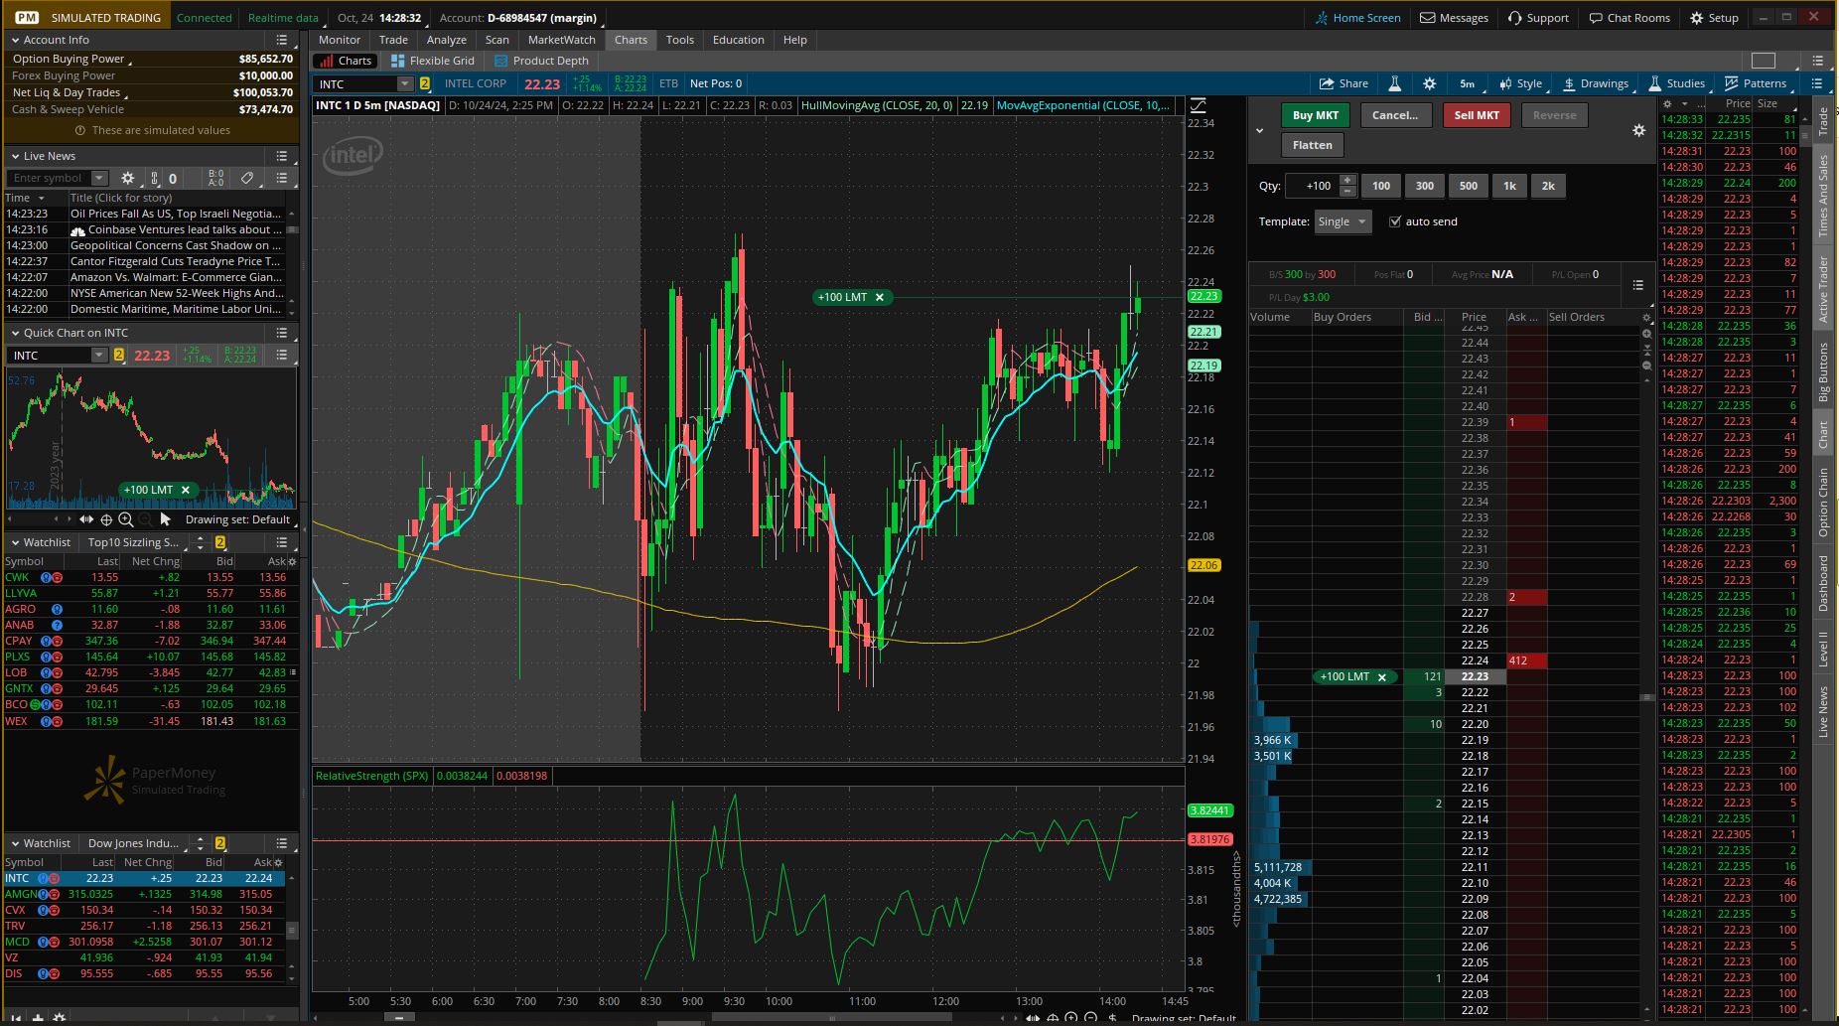Click the Buy MKT button
The width and height of the screenshot is (1839, 1026).
[x=1316, y=115]
